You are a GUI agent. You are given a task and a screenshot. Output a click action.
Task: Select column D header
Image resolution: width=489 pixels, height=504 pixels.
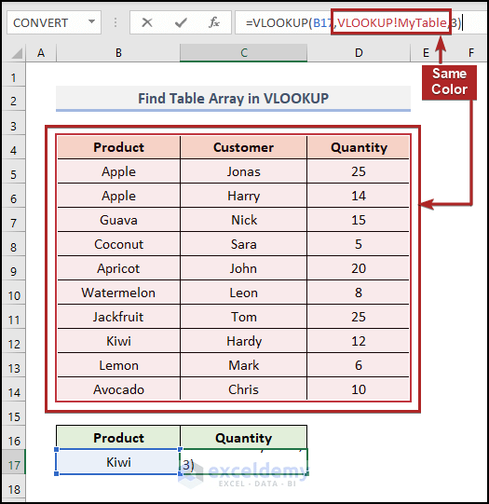pos(359,53)
